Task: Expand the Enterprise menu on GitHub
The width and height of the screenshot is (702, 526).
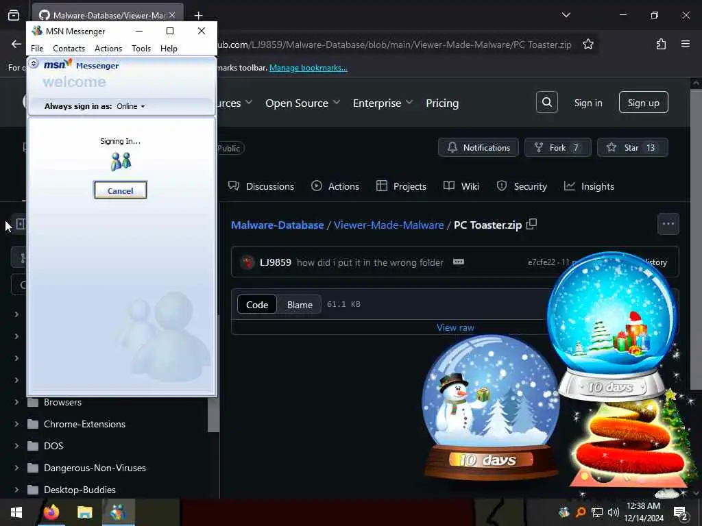Action: (383, 103)
